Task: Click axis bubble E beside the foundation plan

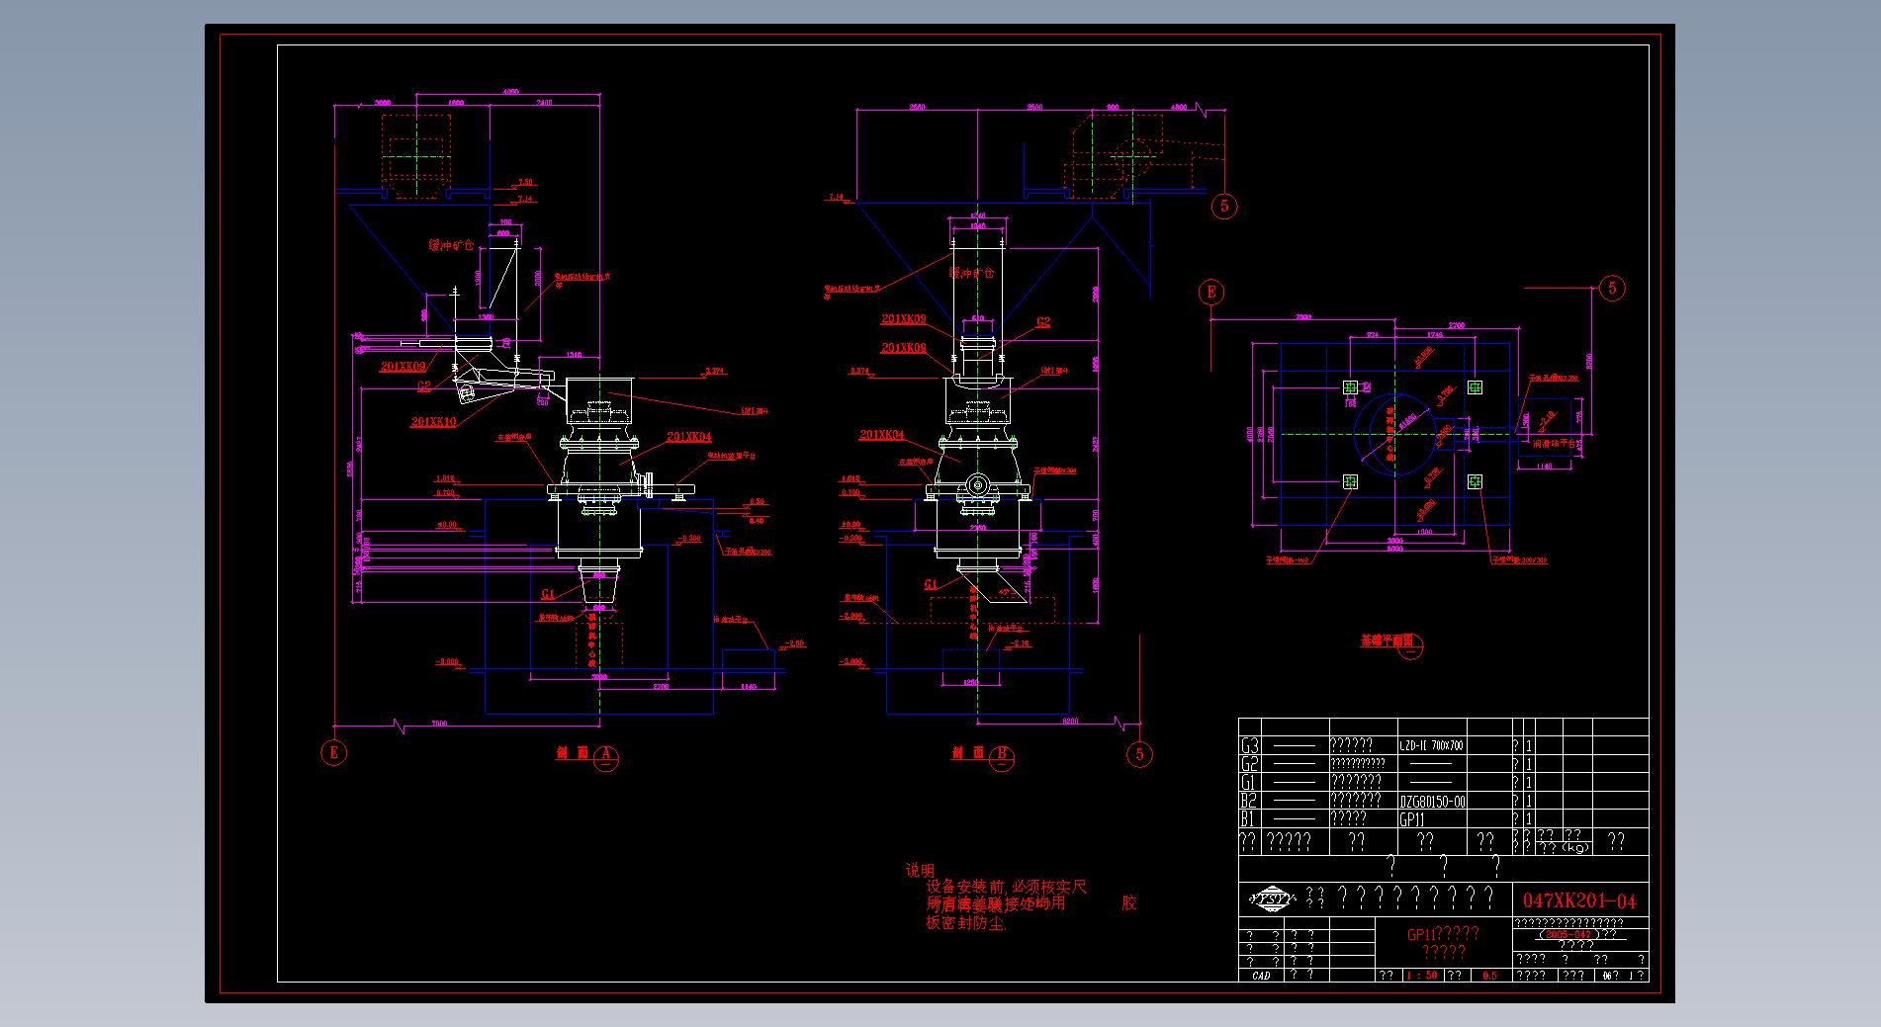Action: click(x=1210, y=293)
